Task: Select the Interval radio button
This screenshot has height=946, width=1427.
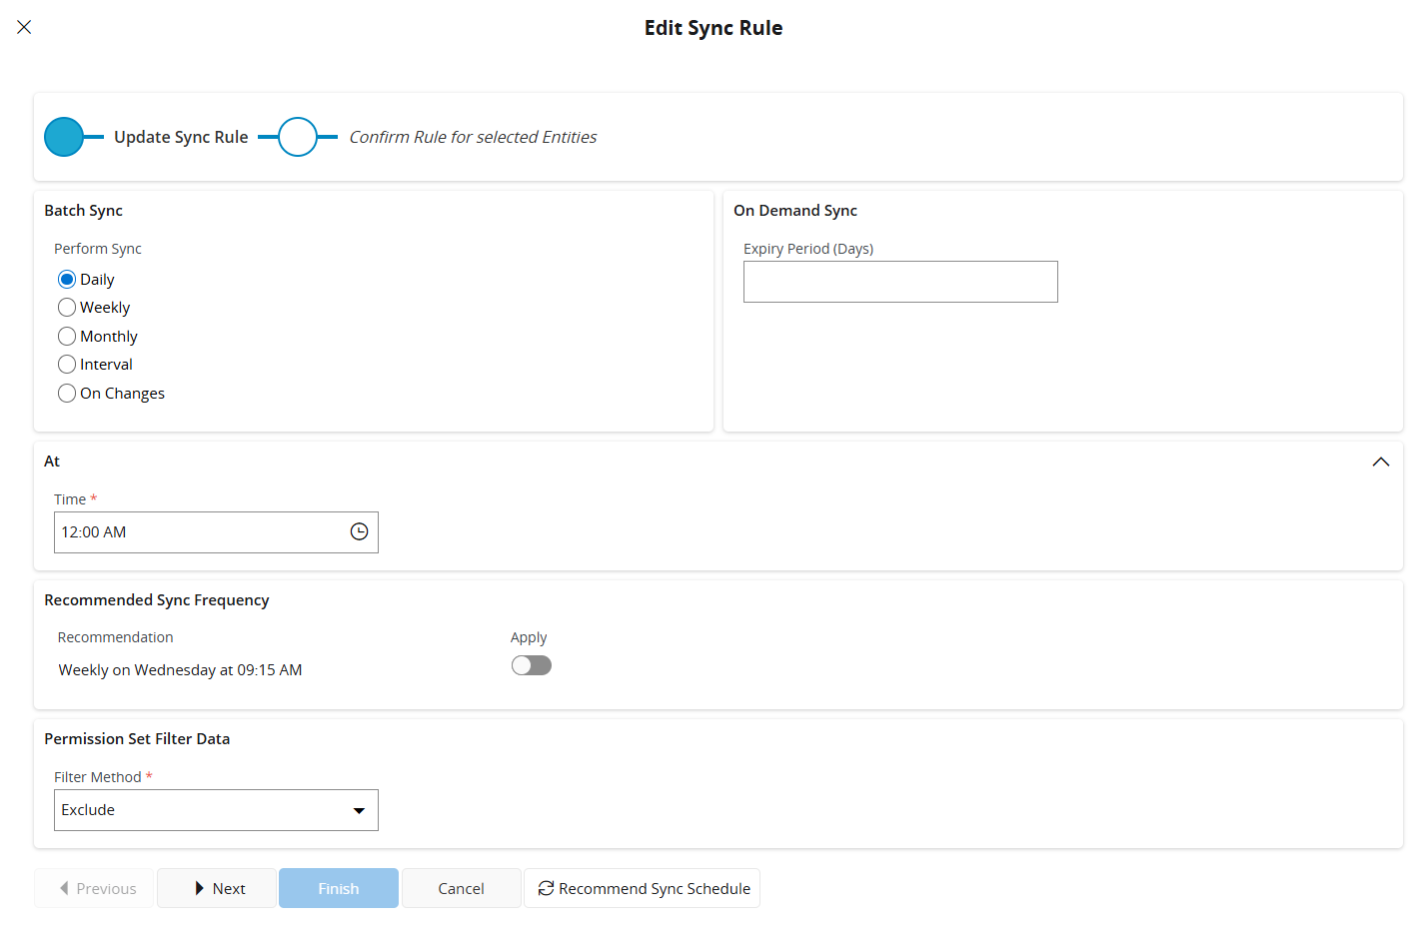Action: click(67, 365)
